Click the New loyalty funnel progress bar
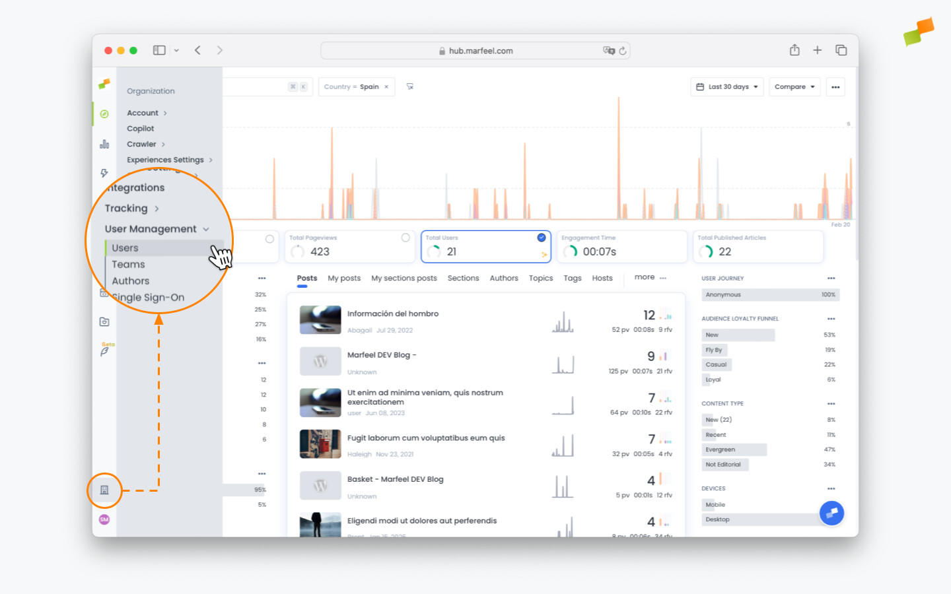951x594 pixels. click(738, 335)
